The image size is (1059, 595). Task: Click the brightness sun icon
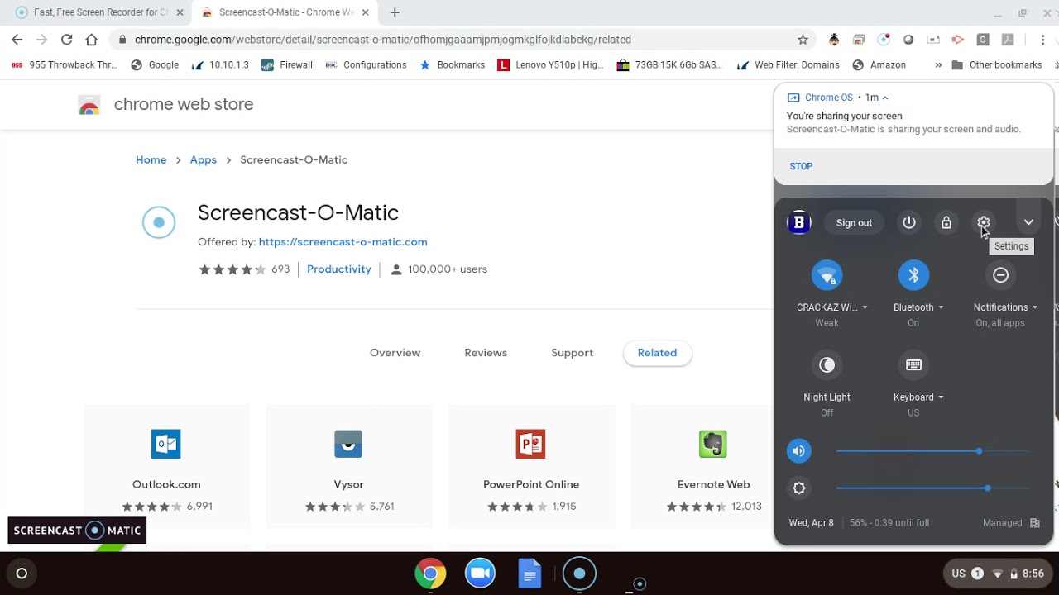tap(799, 488)
